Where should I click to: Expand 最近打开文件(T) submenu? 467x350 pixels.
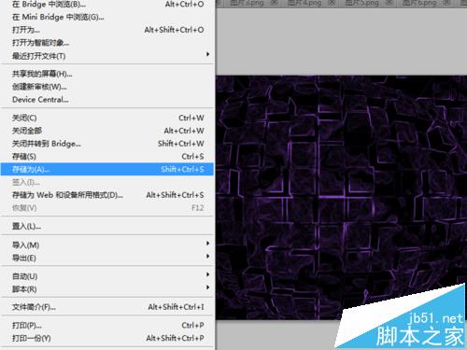107,56
